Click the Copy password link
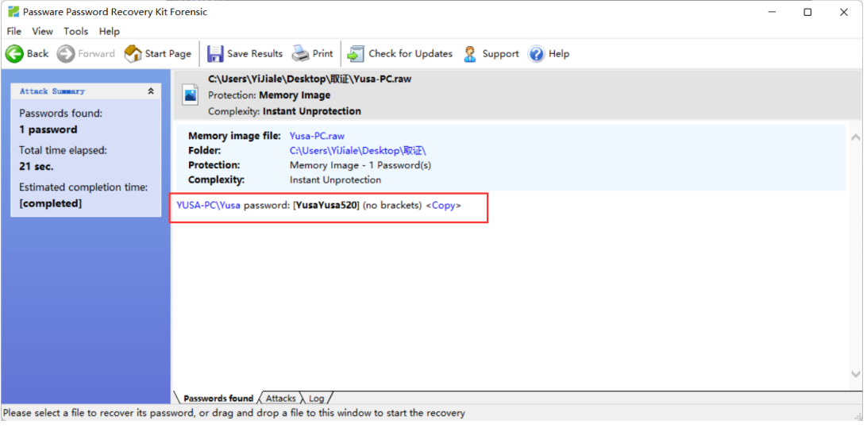The height and width of the screenshot is (432, 867). 444,205
